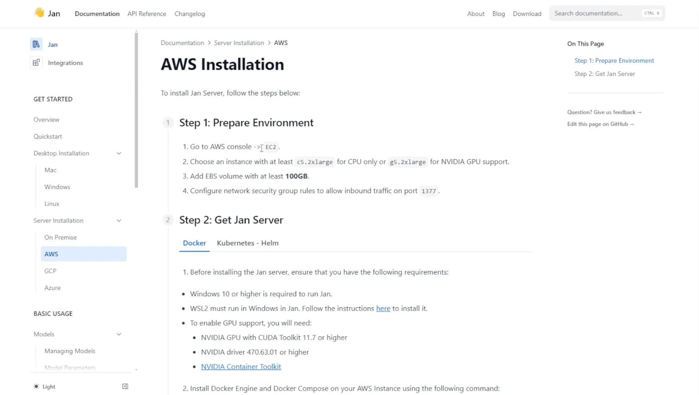Collapse the Server Installation section
This screenshot has height=395, width=699.
pos(119,220)
